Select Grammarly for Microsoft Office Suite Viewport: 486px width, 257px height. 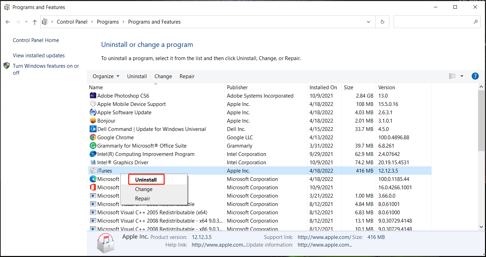pos(142,146)
